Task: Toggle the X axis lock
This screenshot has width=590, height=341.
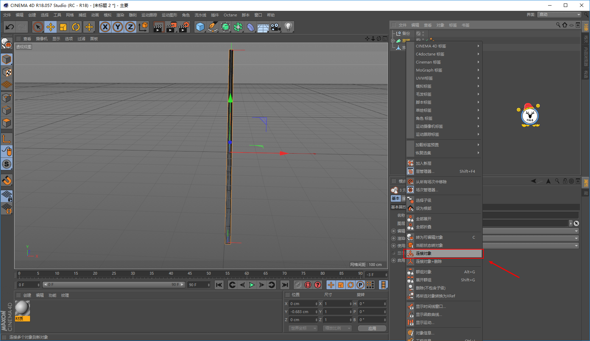Action: pyautogui.click(x=105, y=27)
